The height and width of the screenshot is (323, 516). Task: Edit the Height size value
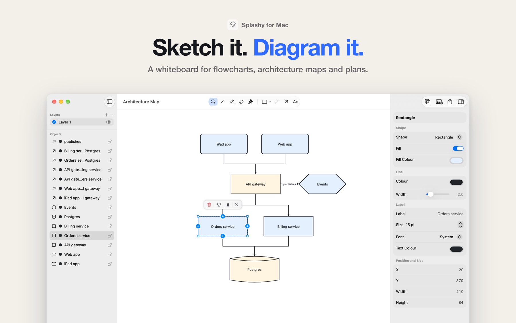[461, 303]
